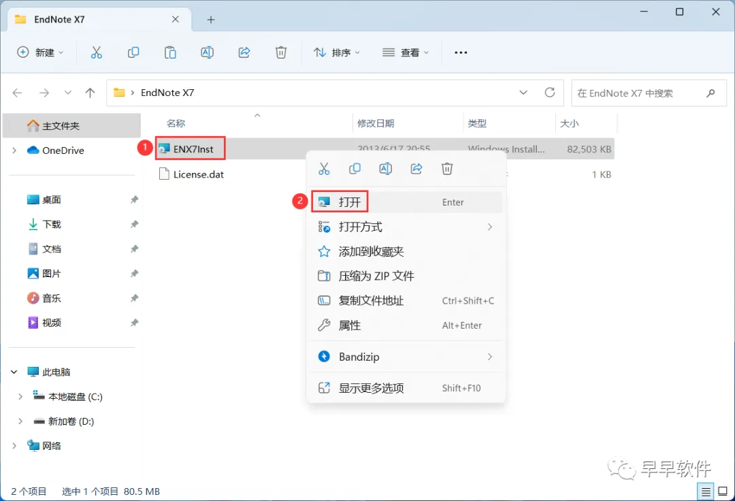This screenshot has height=501, width=735.
Task: Expand 本地磁盘 (C:) node
Action: [20, 396]
